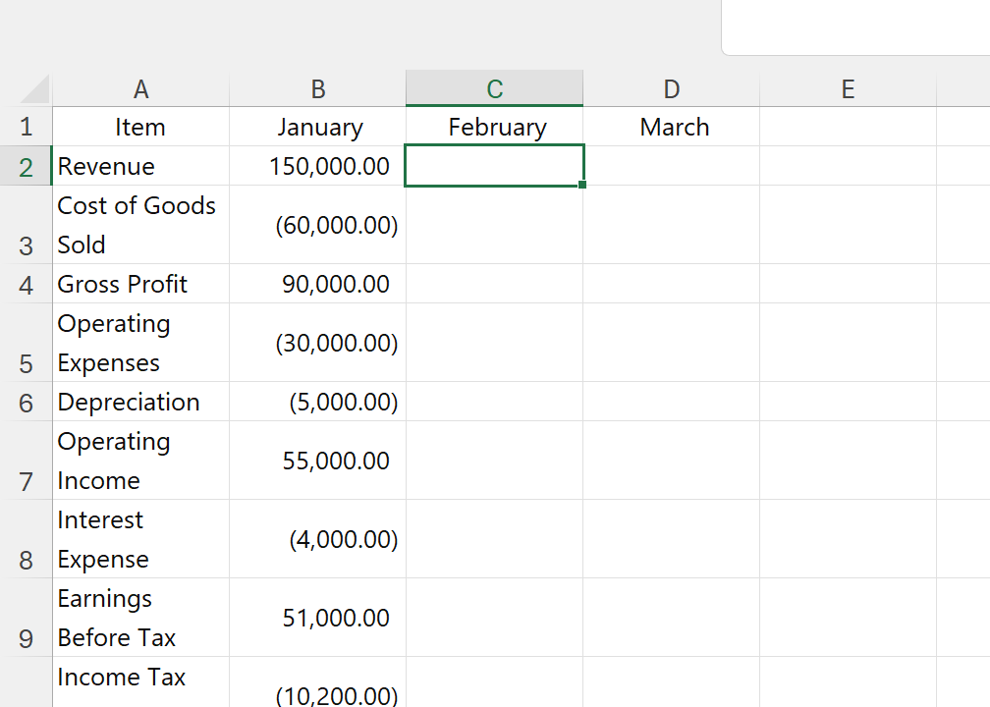Select the Earnings Before Tax 51,000.00 cell
This screenshot has height=707, width=990.
[x=317, y=618]
